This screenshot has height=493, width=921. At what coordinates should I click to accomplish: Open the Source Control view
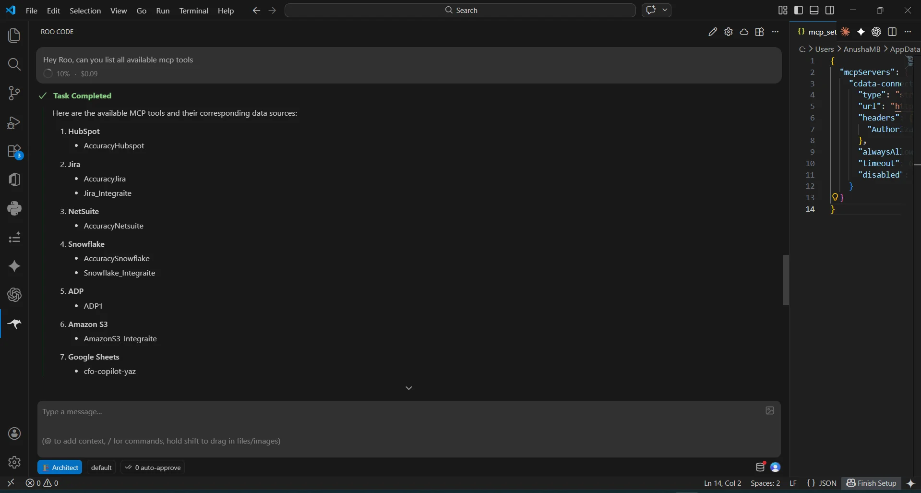[x=14, y=93]
